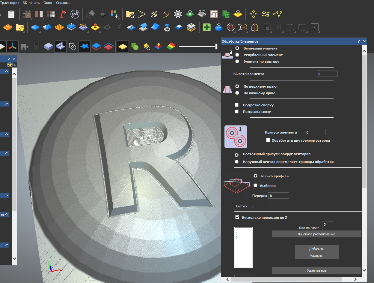Click scroll-up arrow in 'Обработка Элементов' panel
The image size is (374, 283).
[x=364, y=52]
